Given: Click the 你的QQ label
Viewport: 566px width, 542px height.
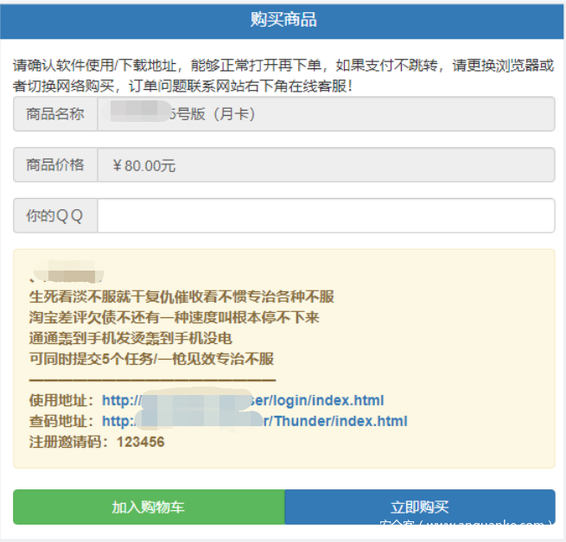Looking at the screenshot, I should [55, 216].
